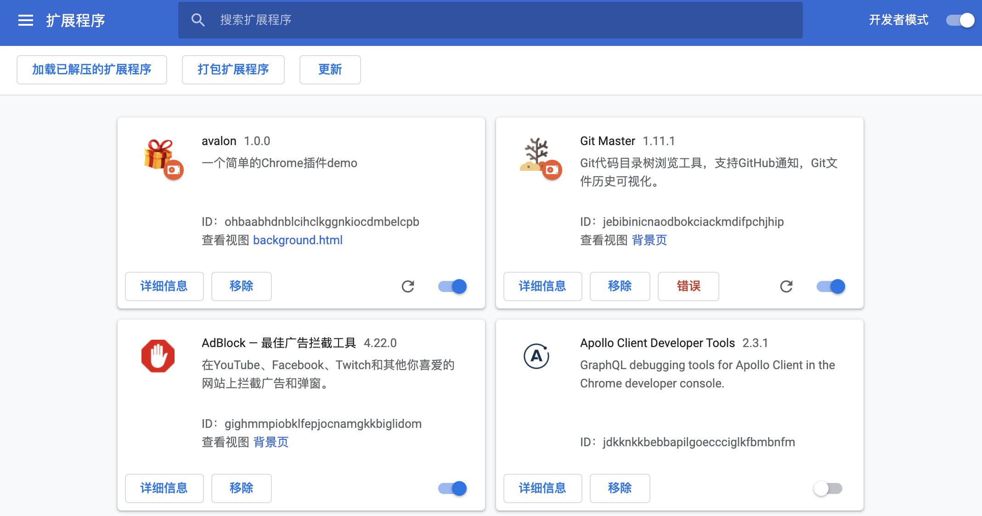Click the 更新 button
The height and width of the screenshot is (516, 982).
tap(330, 70)
